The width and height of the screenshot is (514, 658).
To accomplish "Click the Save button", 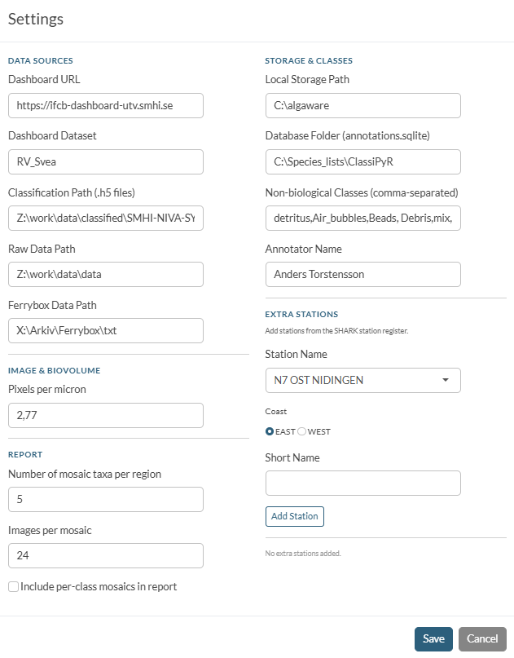I will point(433,639).
